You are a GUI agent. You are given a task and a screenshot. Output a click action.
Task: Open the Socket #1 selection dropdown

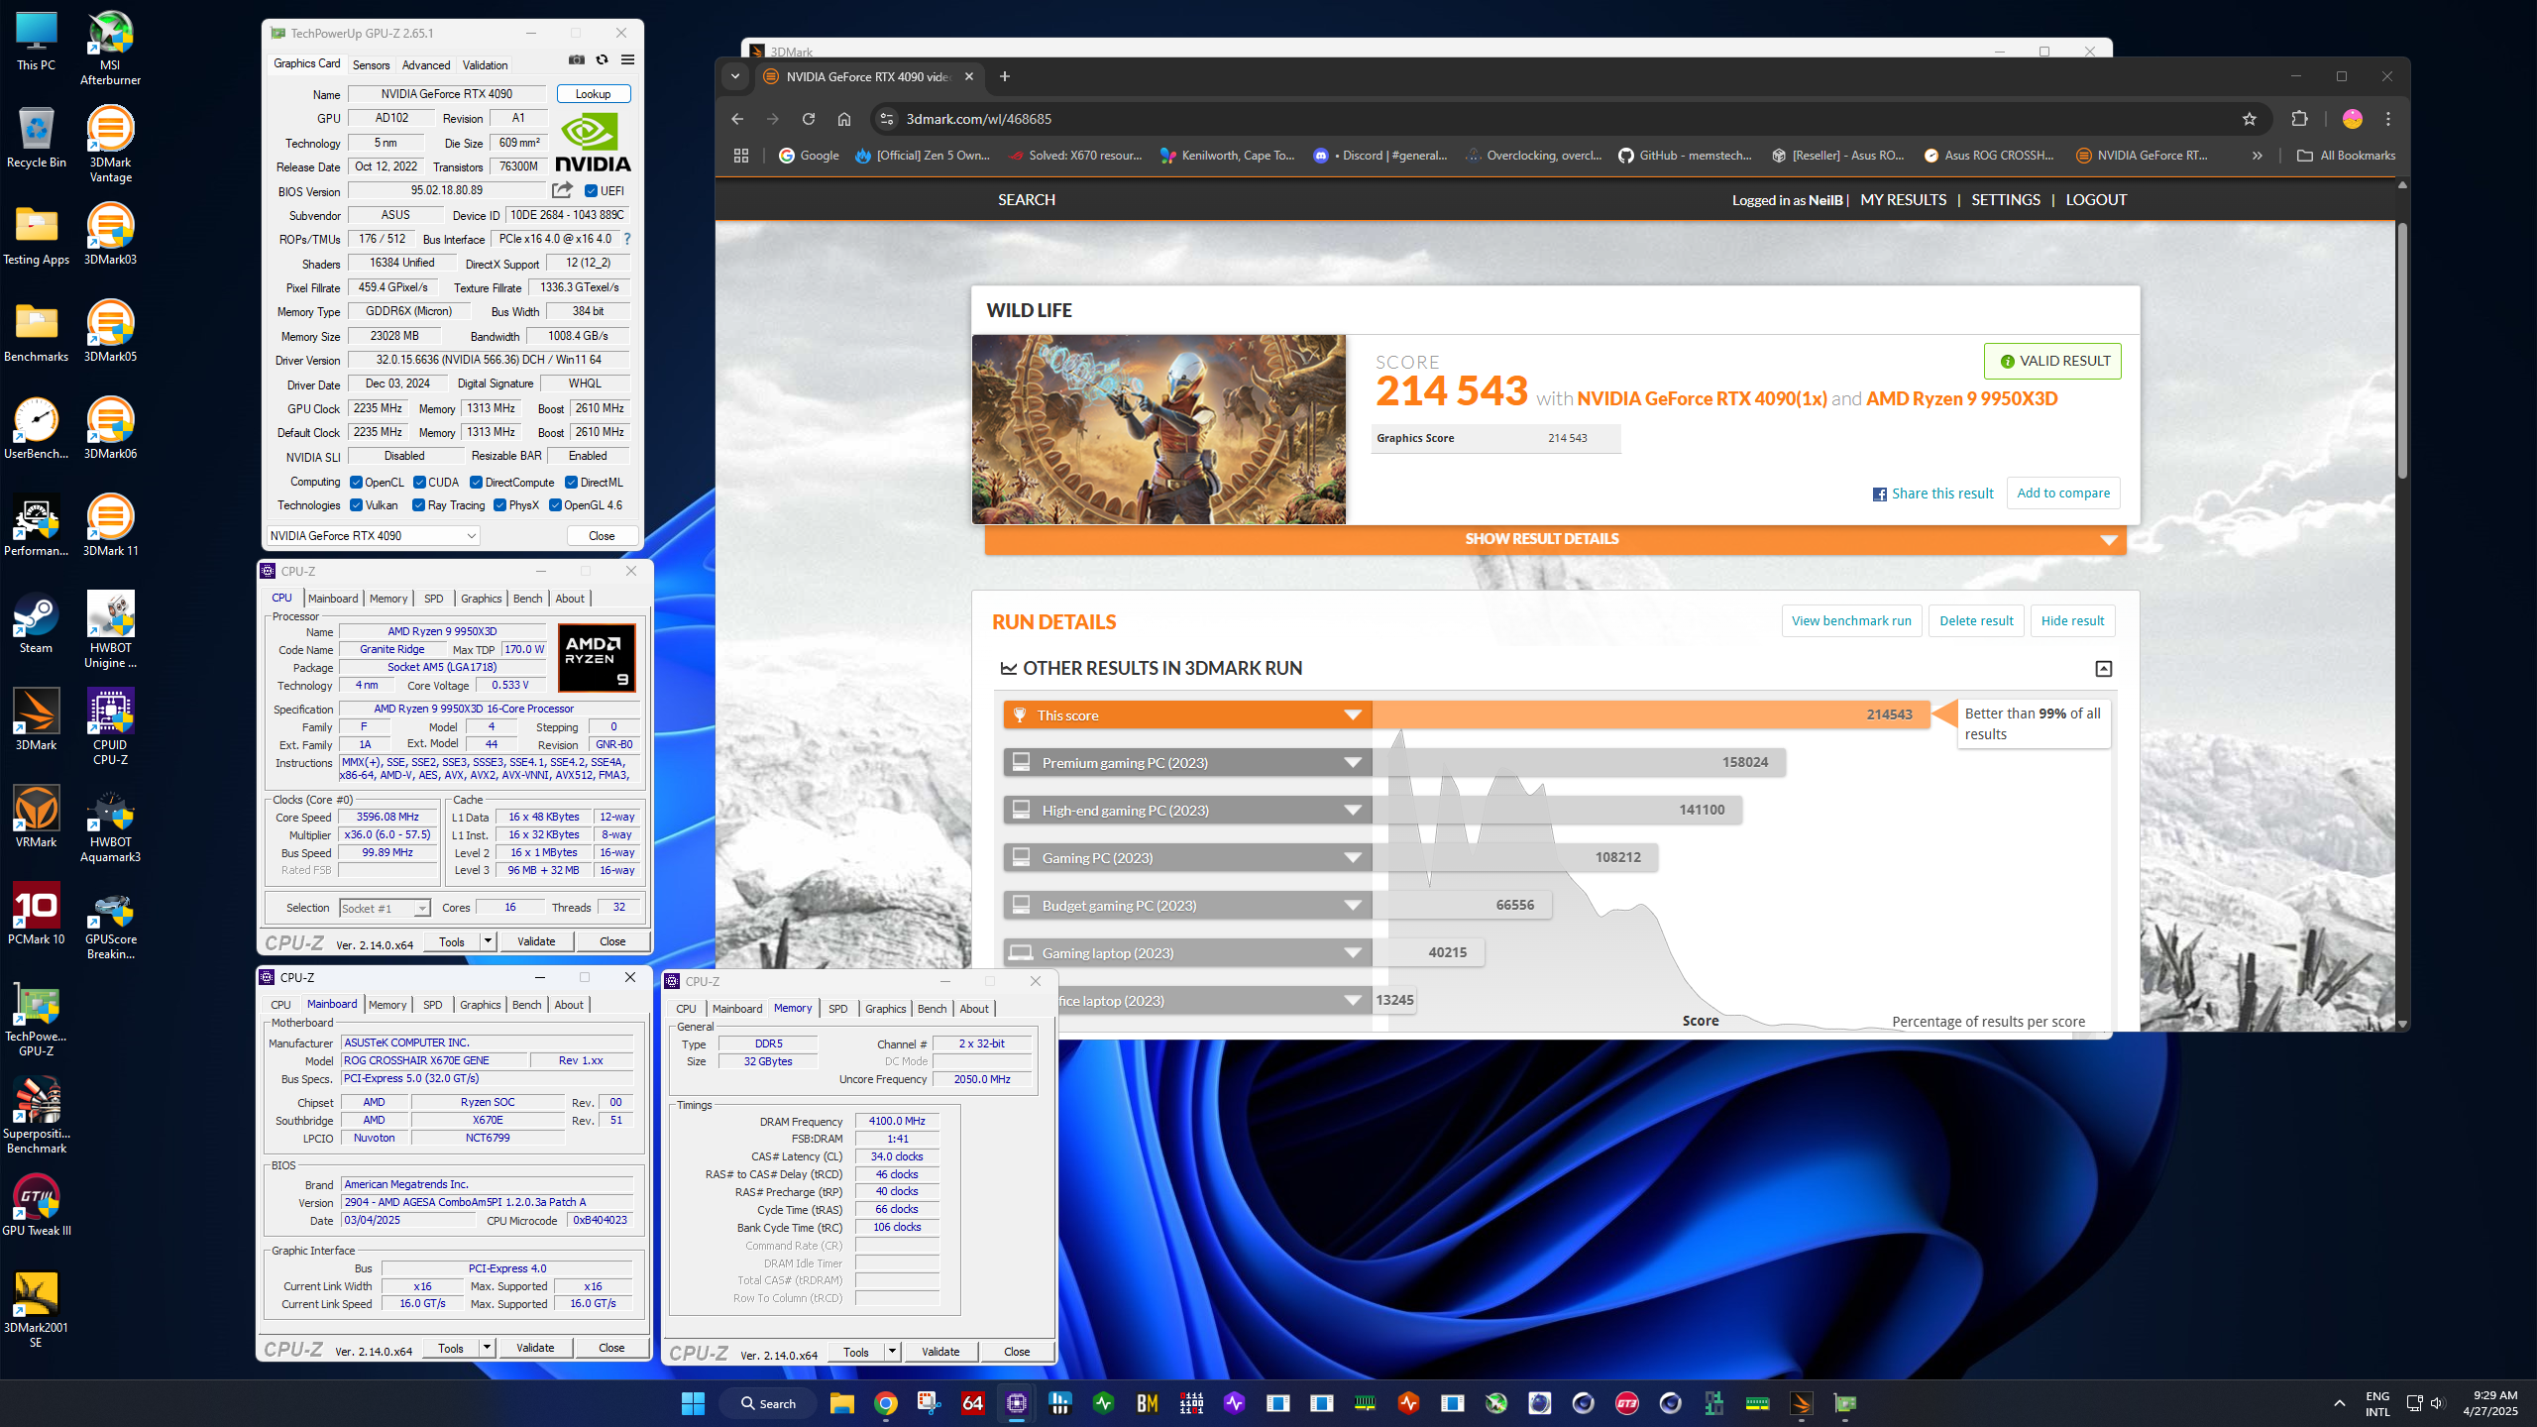(385, 908)
